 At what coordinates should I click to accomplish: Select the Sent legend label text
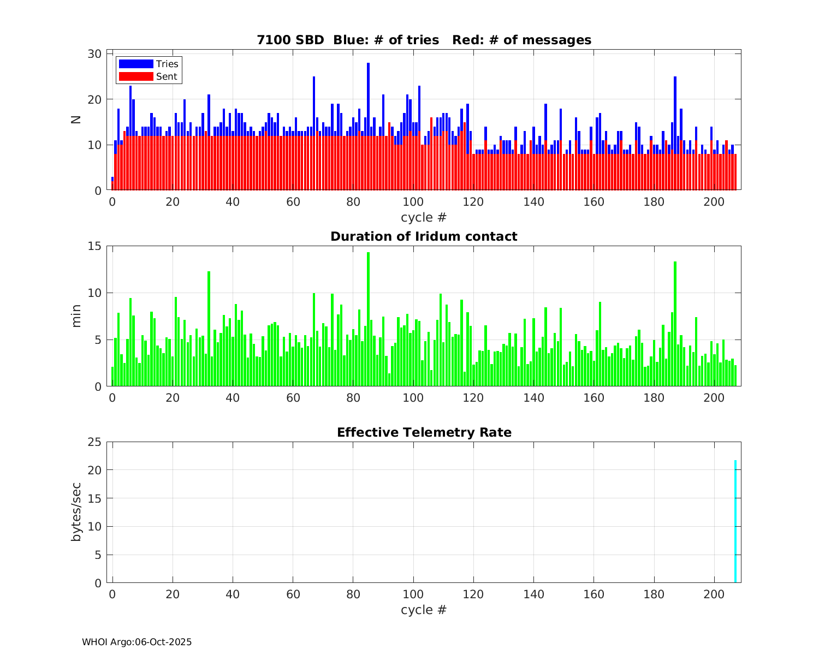pos(167,76)
